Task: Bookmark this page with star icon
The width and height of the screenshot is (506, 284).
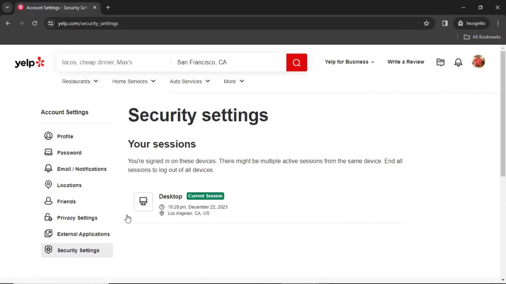Action: coord(426,23)
